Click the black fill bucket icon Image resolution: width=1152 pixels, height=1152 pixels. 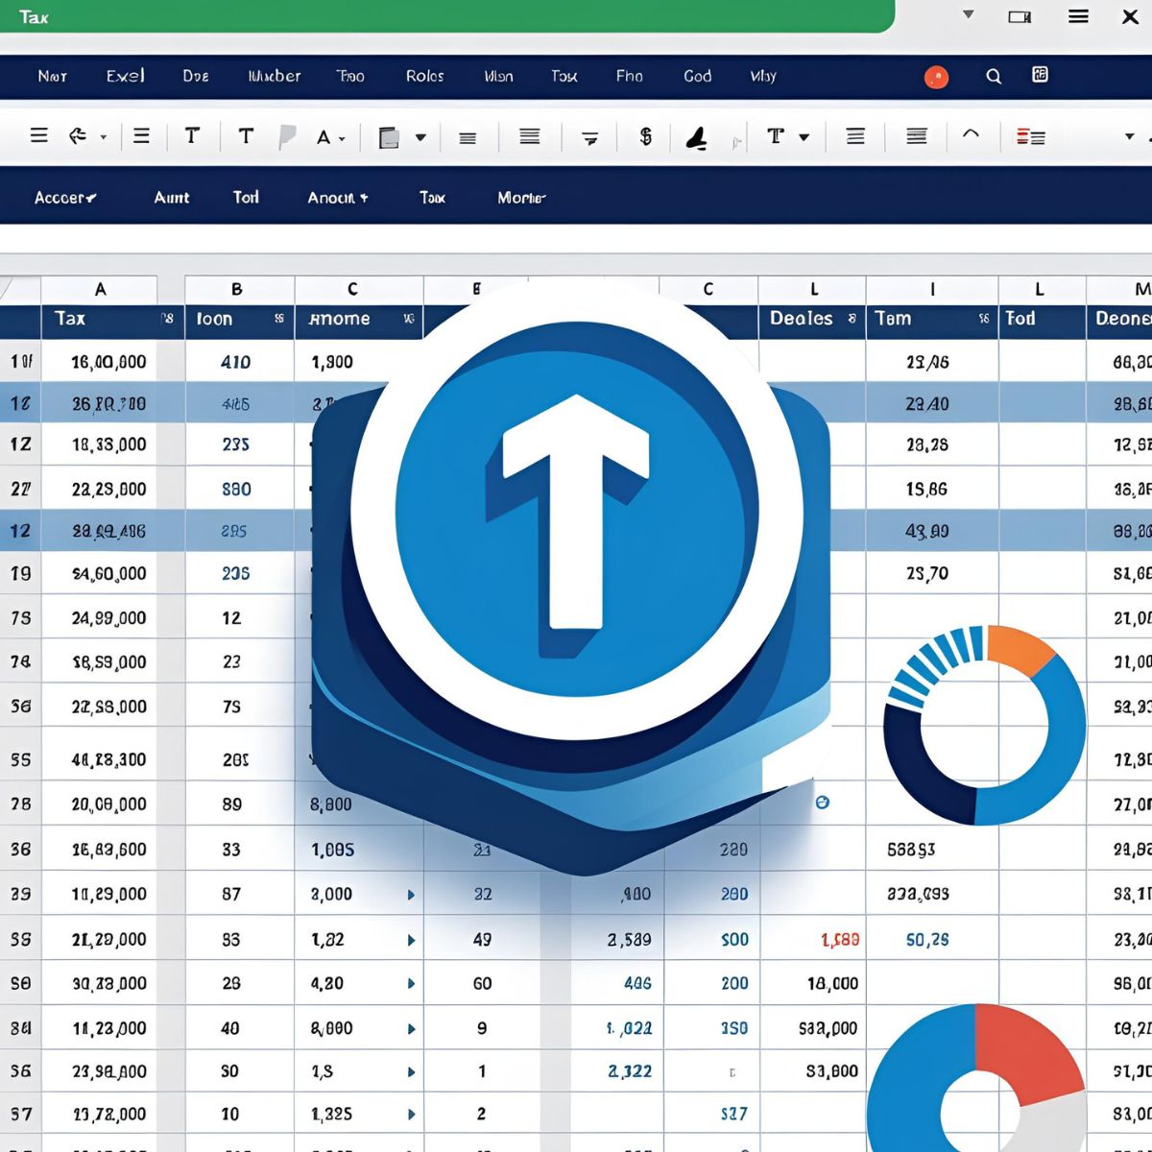point(697,139)
